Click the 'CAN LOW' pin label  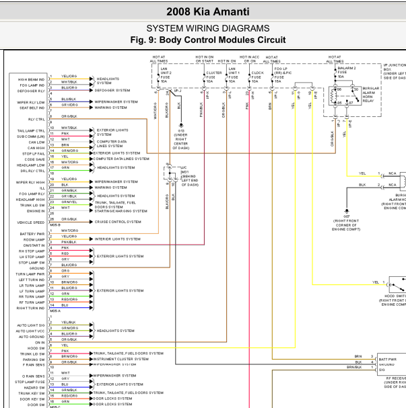(x=37, y=142)
